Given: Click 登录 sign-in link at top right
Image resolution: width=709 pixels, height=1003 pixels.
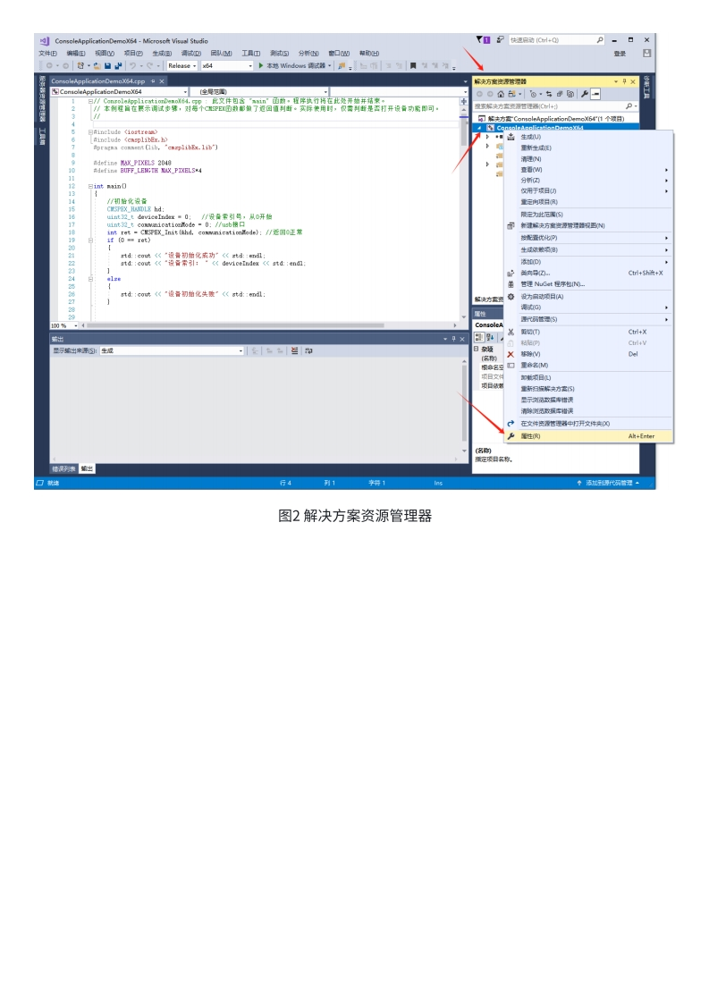Looking at the screenshot, I should [620, 54].
